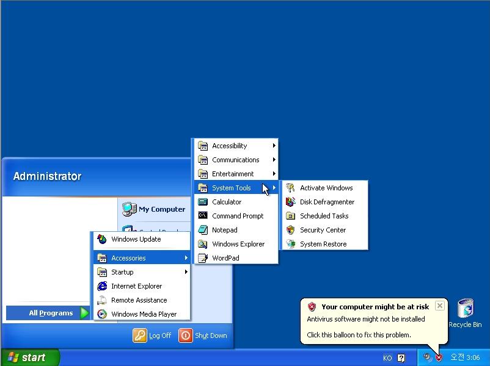Viewport: 490px width, 366px height.
Task: Click the Administrator user name
Action: pos(48,176)
